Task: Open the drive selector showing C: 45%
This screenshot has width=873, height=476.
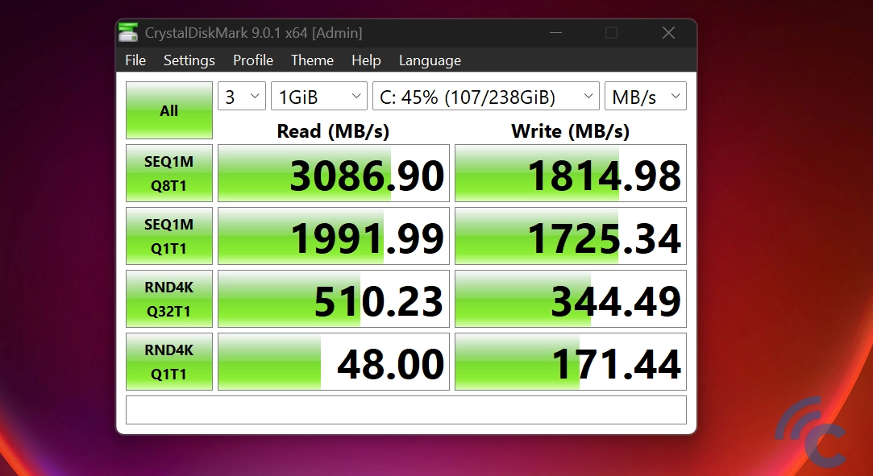Action: click(485, 97)
